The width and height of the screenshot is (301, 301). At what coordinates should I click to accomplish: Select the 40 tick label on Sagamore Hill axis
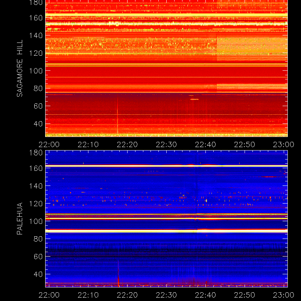pos(38,124)
